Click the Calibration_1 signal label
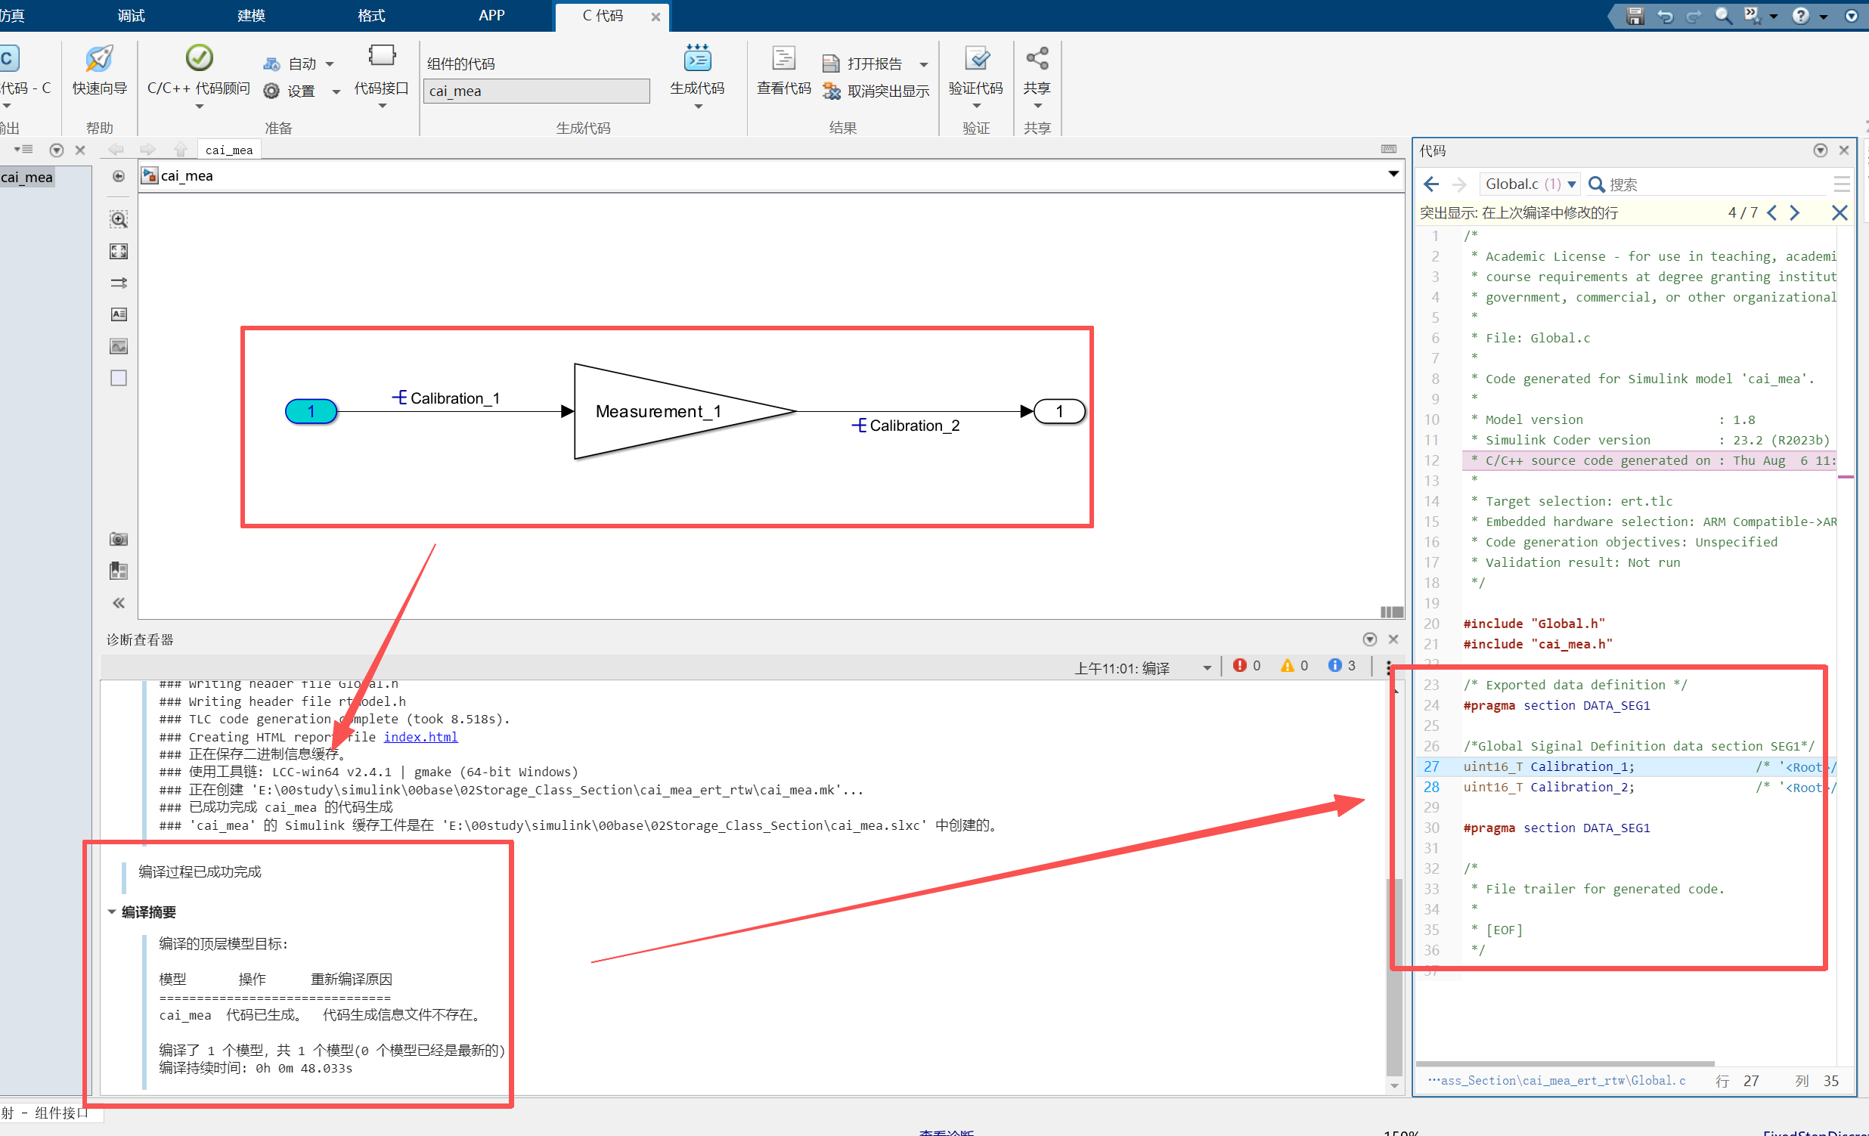Viewport: 1869px width, 1136px height. pos(454,398)
